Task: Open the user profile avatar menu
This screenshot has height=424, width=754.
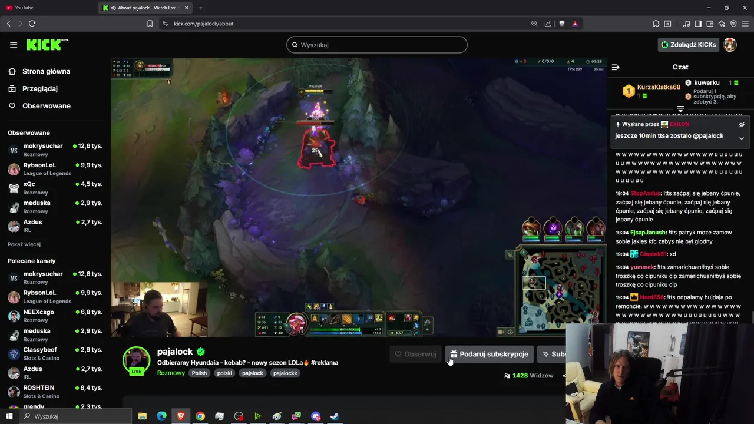Action: click(730, 45)
